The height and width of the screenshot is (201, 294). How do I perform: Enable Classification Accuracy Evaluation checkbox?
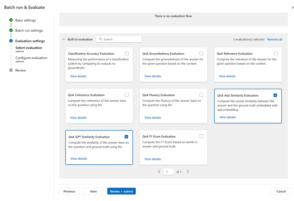pyautogui.click(x=127, y=53)
